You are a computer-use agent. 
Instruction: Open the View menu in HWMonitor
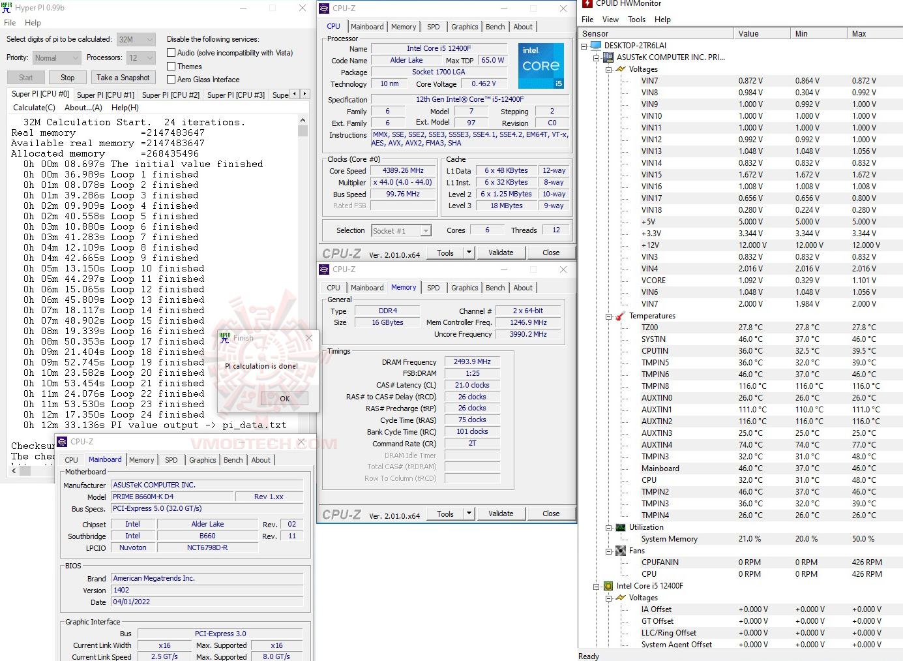coord(610,20)
